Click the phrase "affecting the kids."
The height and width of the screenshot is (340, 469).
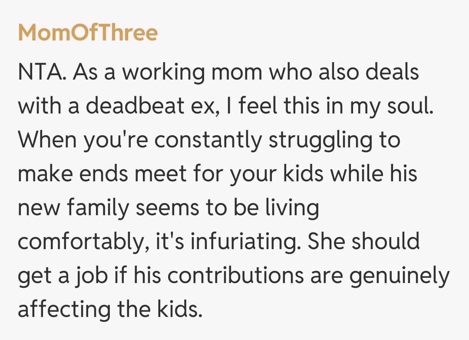[110, 309]
